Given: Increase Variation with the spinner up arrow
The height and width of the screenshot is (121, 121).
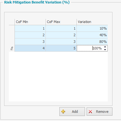Looking at the screenshot, I should [105, 47].
